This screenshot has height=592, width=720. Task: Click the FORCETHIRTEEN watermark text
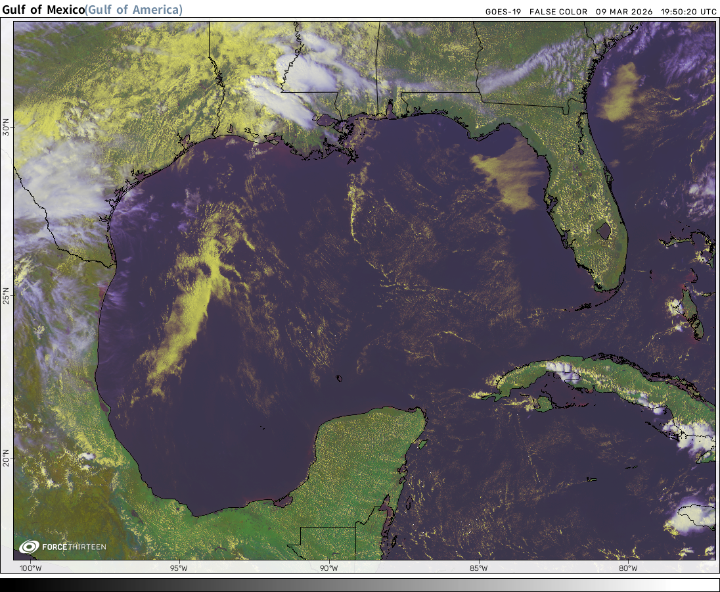pyautogui.click(x=74, y=547)
